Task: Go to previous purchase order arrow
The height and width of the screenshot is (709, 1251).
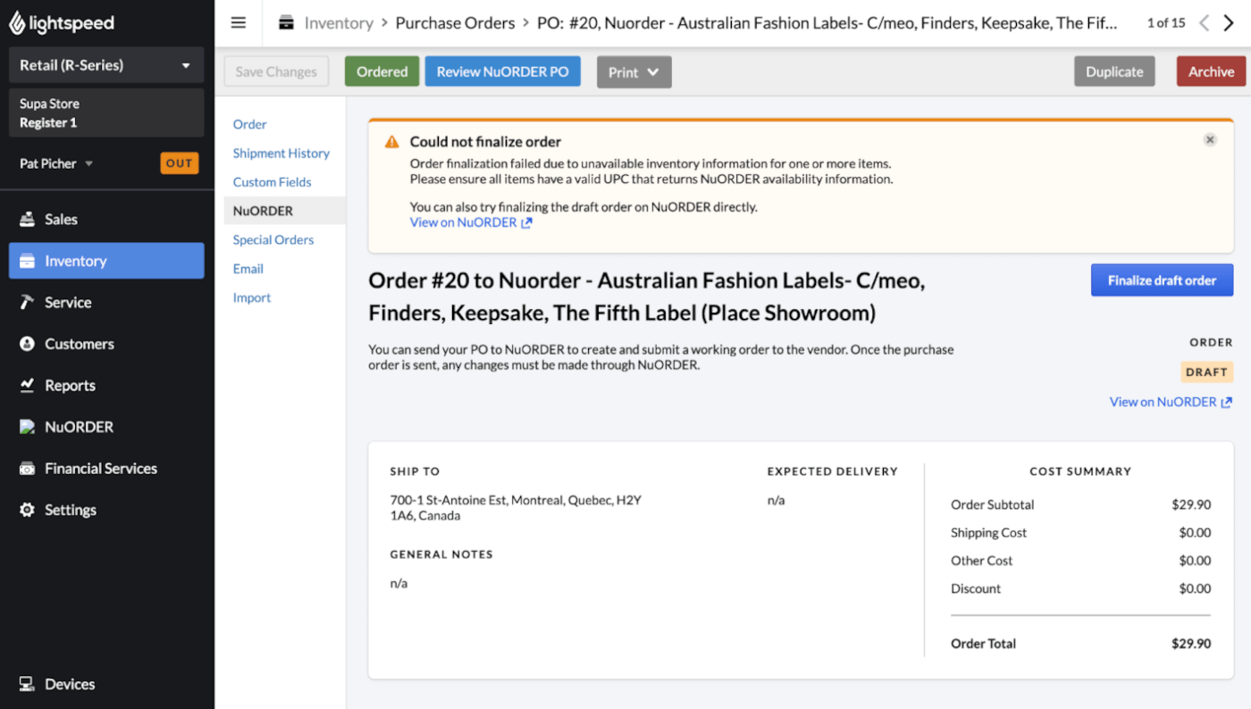Action: tap(1205, 23)
